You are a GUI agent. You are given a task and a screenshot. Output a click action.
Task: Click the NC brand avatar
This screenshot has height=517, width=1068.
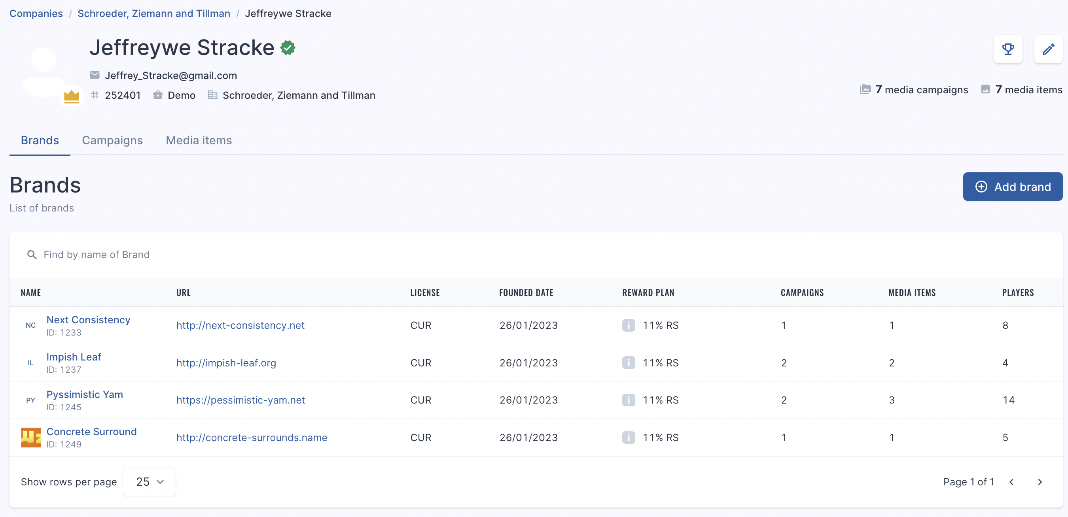click(x=31, y=325)
